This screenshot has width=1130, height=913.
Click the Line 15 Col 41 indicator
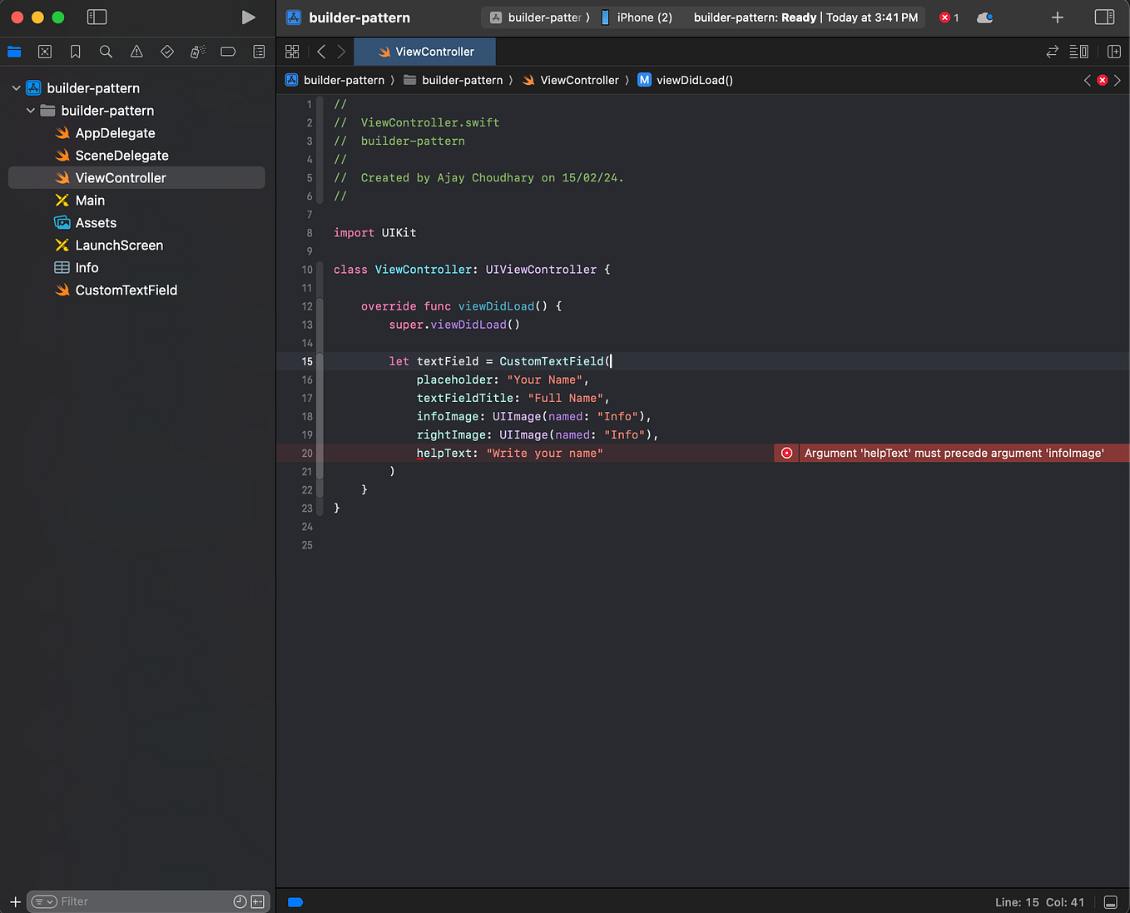[x=1039, y=902]
